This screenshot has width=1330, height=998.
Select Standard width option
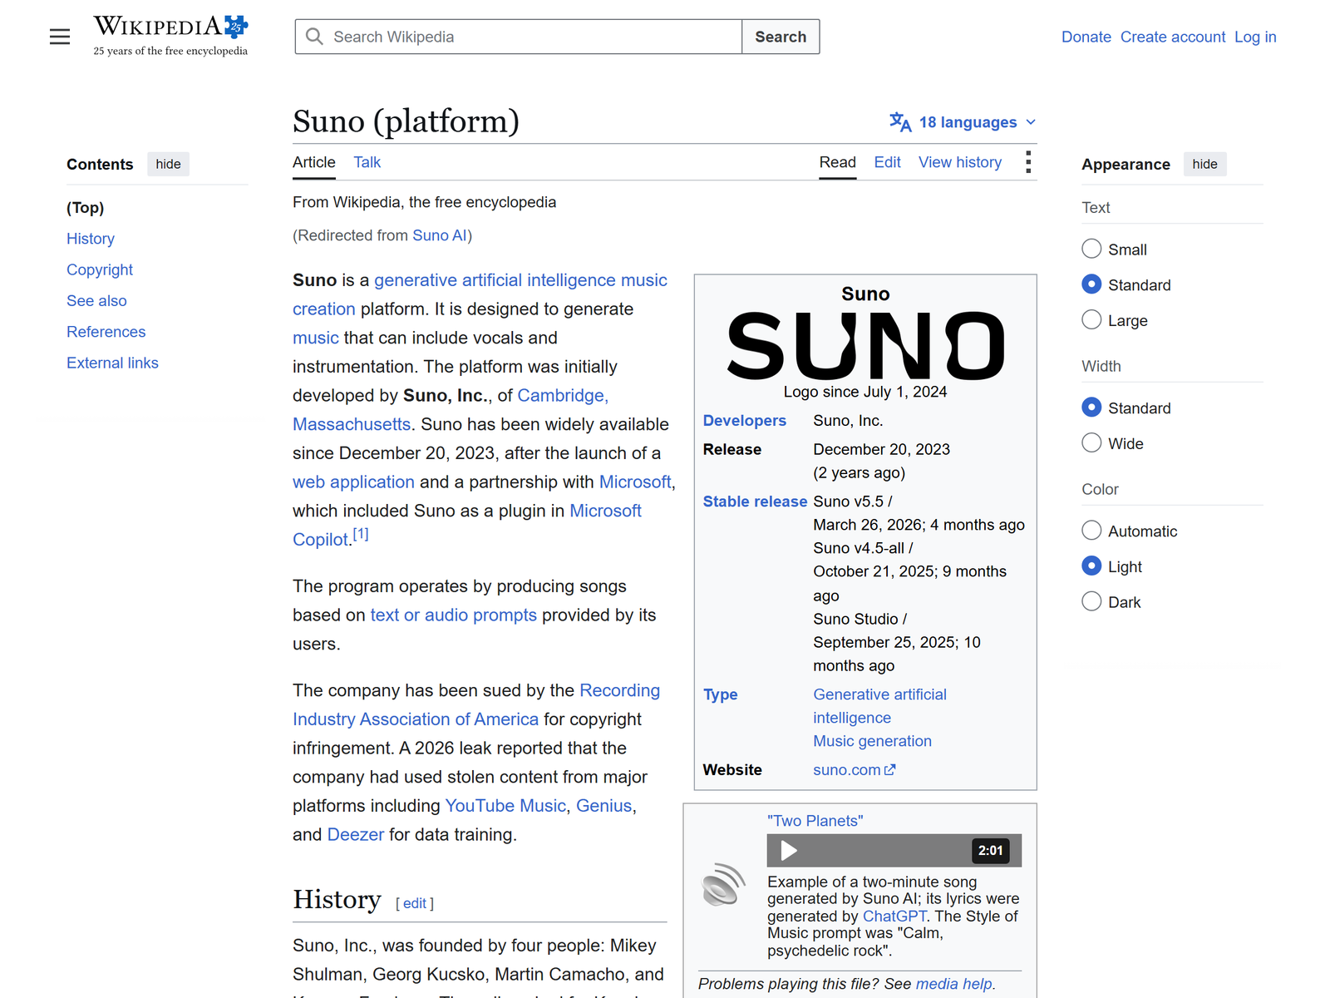1091,408
